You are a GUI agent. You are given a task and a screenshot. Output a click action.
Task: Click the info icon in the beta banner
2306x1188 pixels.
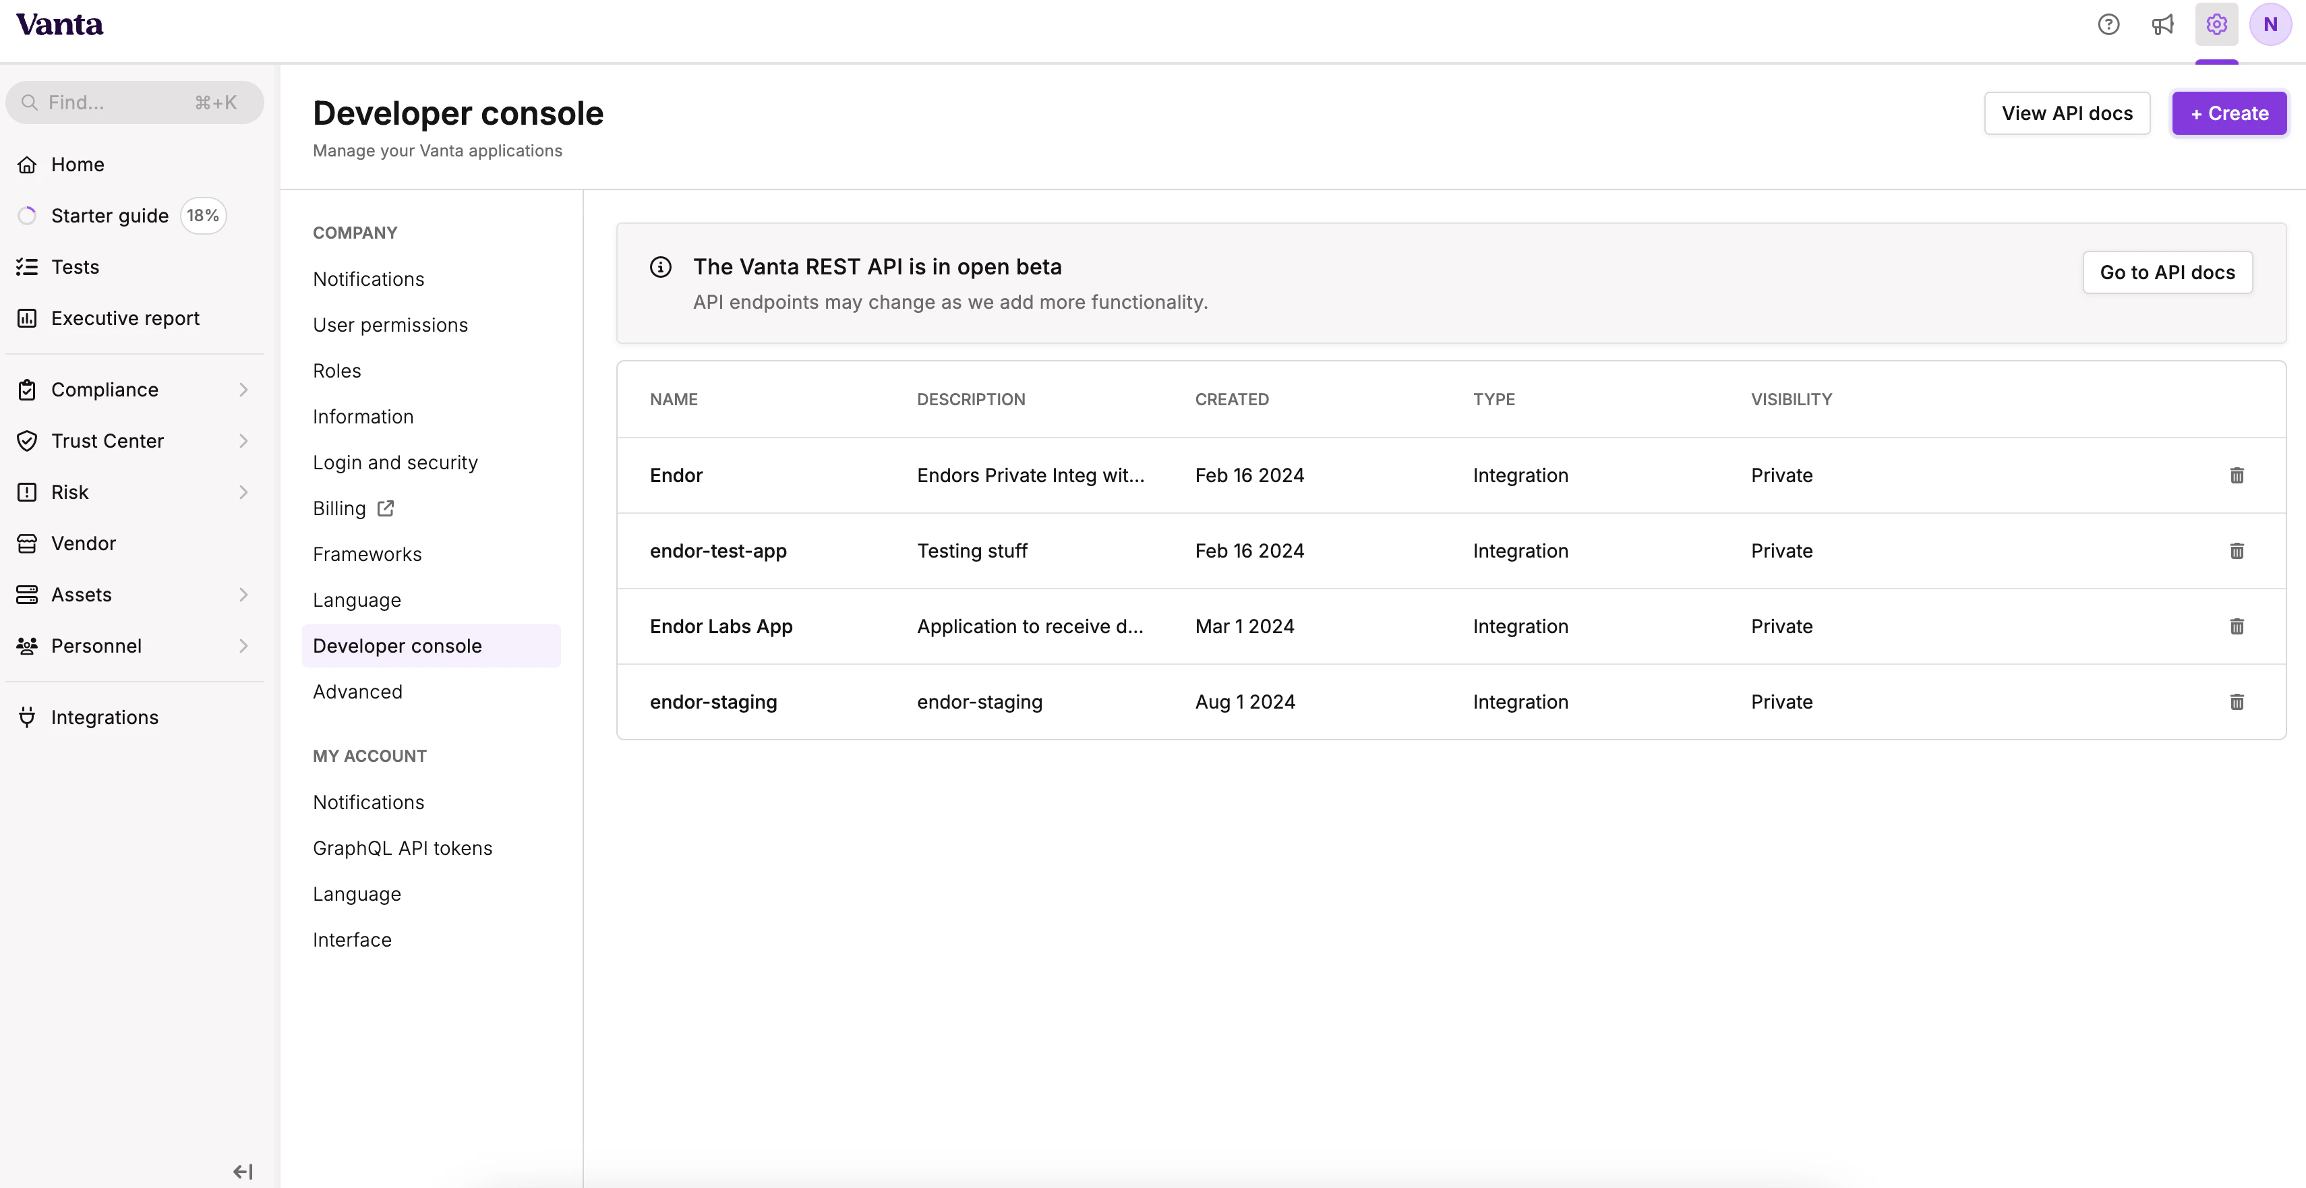click(x=661, y=267)
